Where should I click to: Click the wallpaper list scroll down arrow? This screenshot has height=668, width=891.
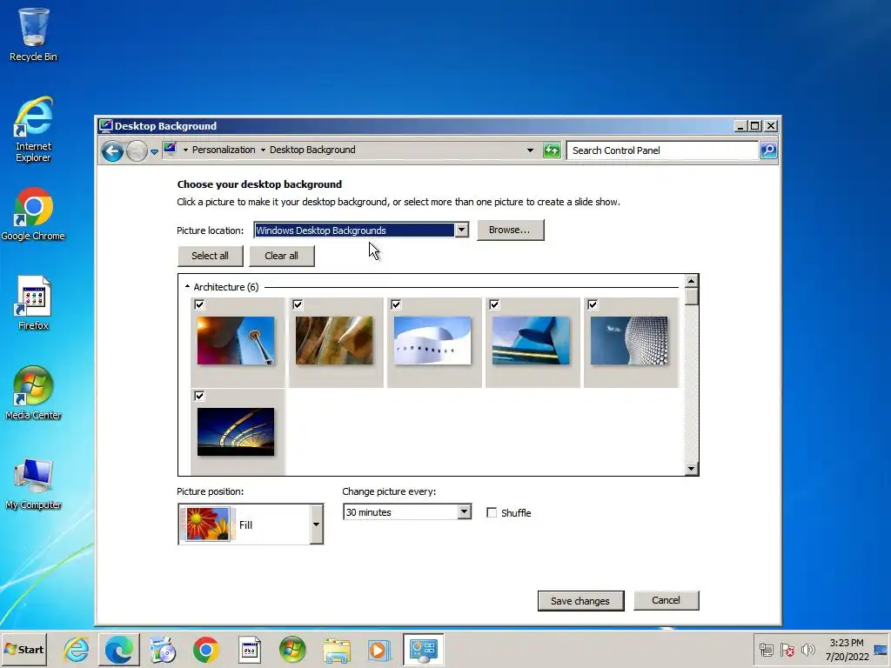tap(692, 469)
